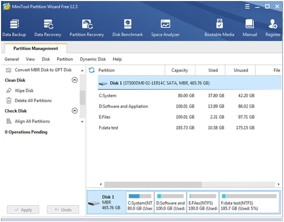Click the horizontal scroll right arrow

pos(278,184)
